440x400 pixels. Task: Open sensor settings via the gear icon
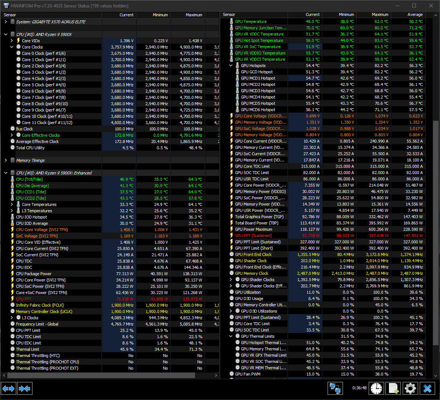[410, 389]
